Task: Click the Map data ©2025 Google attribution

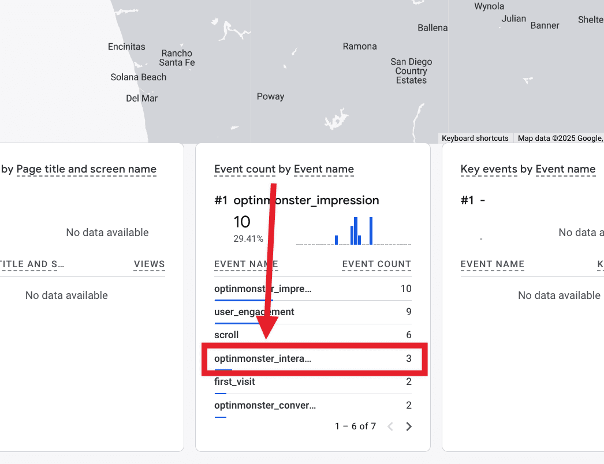Action: 560,138
